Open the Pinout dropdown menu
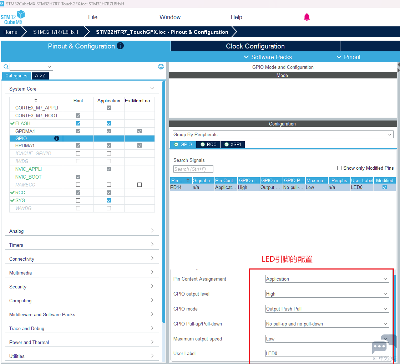The image size is (400, 364). [x=349, y=57]
